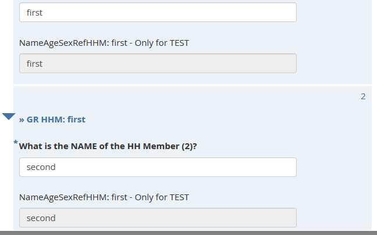Click the white divider between repeat groups
This screenshot has height=235, width=377.
pyautogui.click(x=192, y=85)
